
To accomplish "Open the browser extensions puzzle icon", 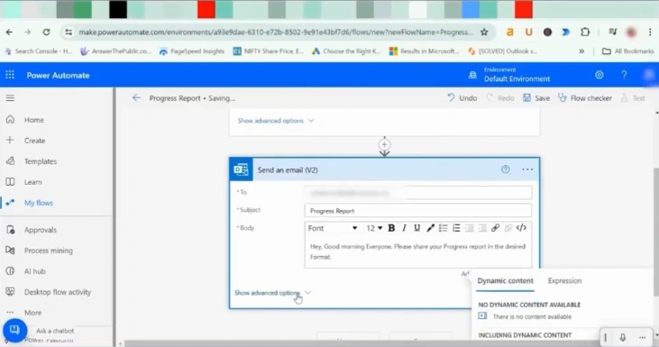I will click(x=585, y=32).
